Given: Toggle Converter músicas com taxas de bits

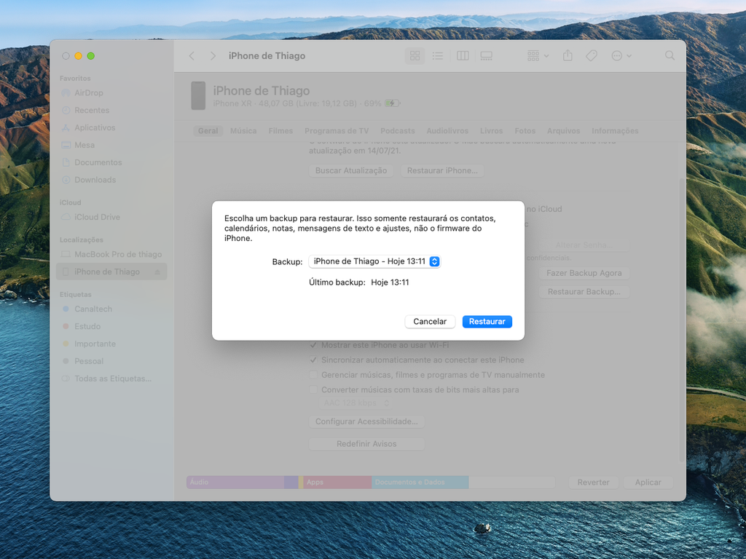Looking at the screenshot, I should (313, 390).
